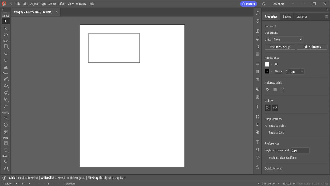Click the black Stroke color swatch
The height and width of the screenshot is (186, 330).
(267, 71)
